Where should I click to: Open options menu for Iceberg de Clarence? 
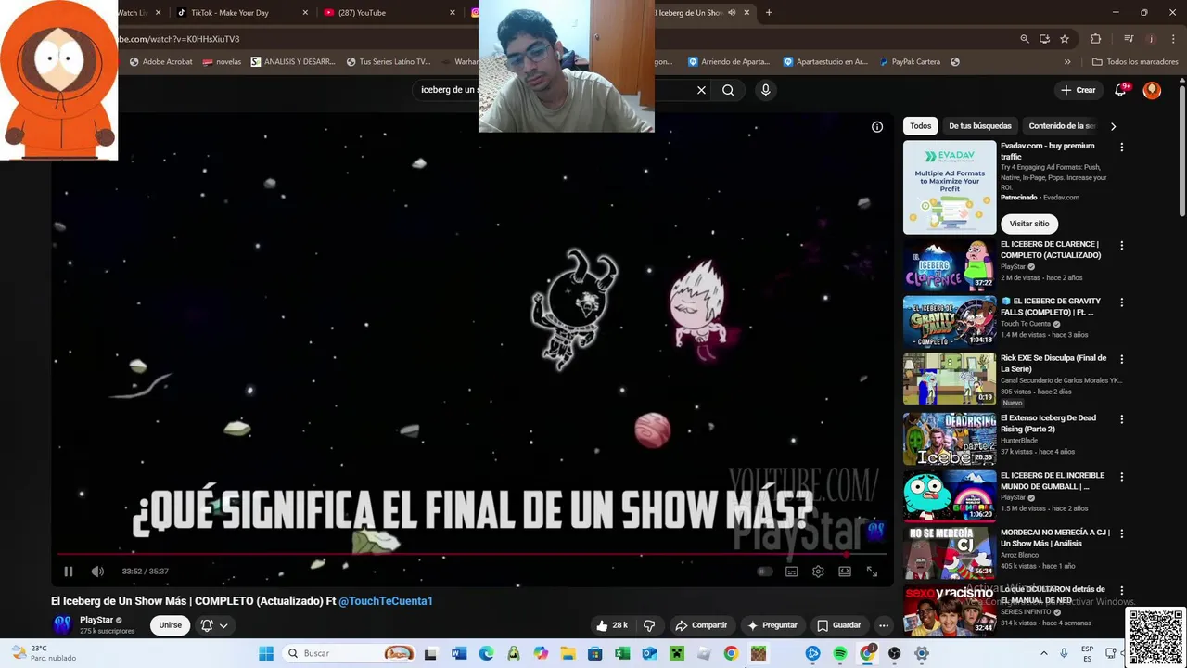(1121, 246)
